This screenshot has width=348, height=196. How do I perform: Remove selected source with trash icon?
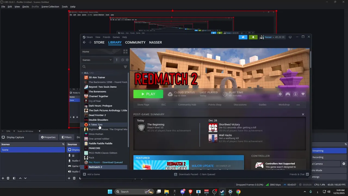click(x=74, y=178)
